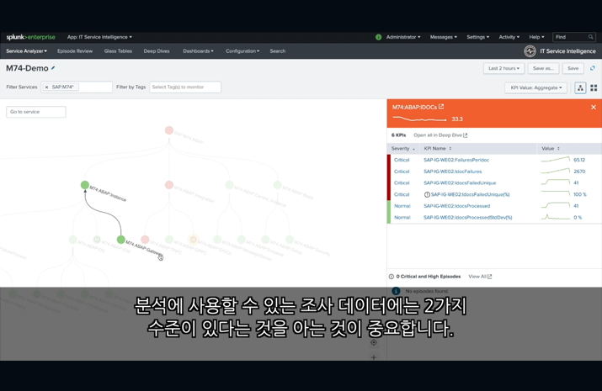602x391 pixels.
Task: Click the Save button
Action: click(573, 68)
